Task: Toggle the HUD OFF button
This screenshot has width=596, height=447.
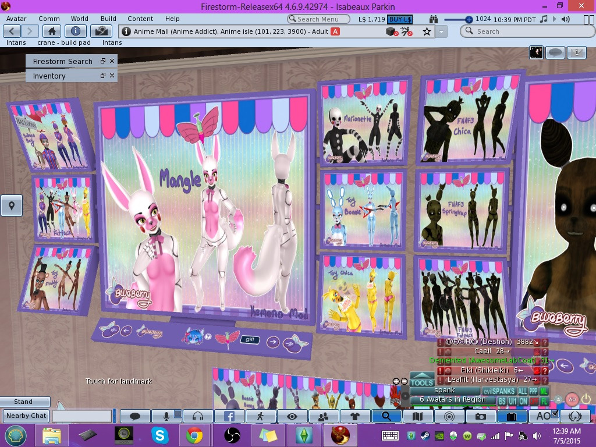Action: 534,401
